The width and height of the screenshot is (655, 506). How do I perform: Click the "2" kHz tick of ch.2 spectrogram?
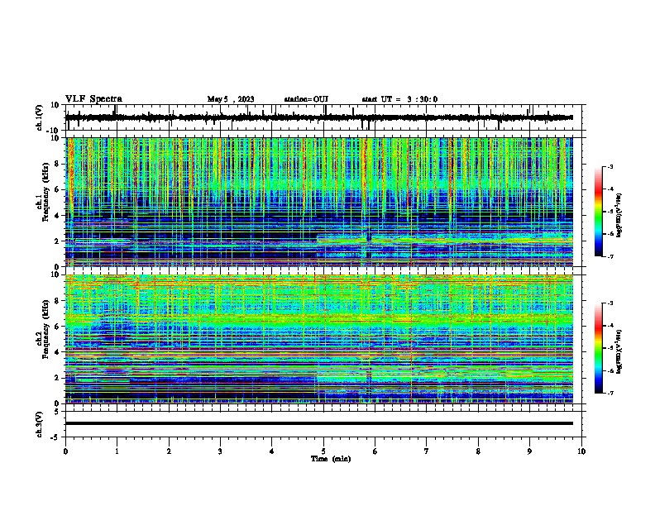click(57, 378)
